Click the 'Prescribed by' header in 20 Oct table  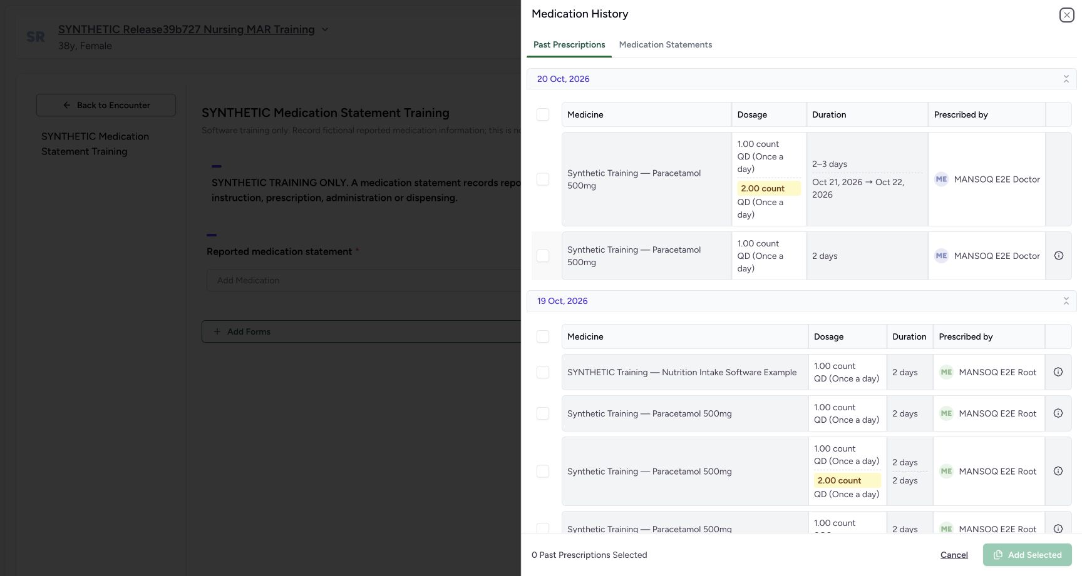pyautogui.click(x=961, y=114)
